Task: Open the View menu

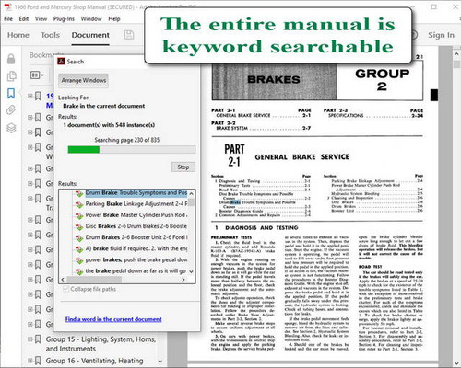Action: click(41, 19)
